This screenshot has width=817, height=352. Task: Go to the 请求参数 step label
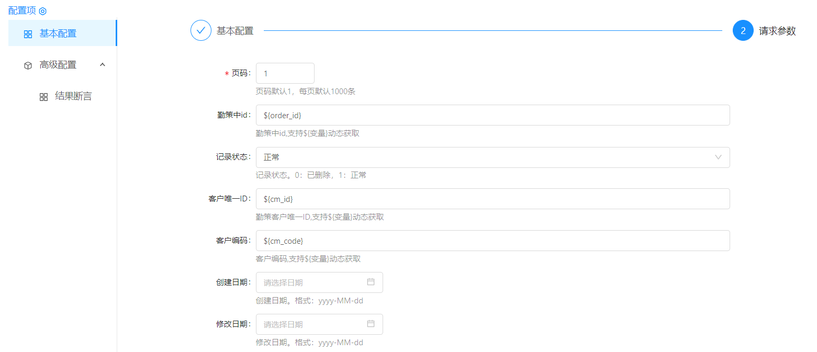coord(777,31)
